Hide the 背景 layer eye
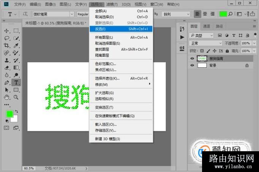 [192, 65]
